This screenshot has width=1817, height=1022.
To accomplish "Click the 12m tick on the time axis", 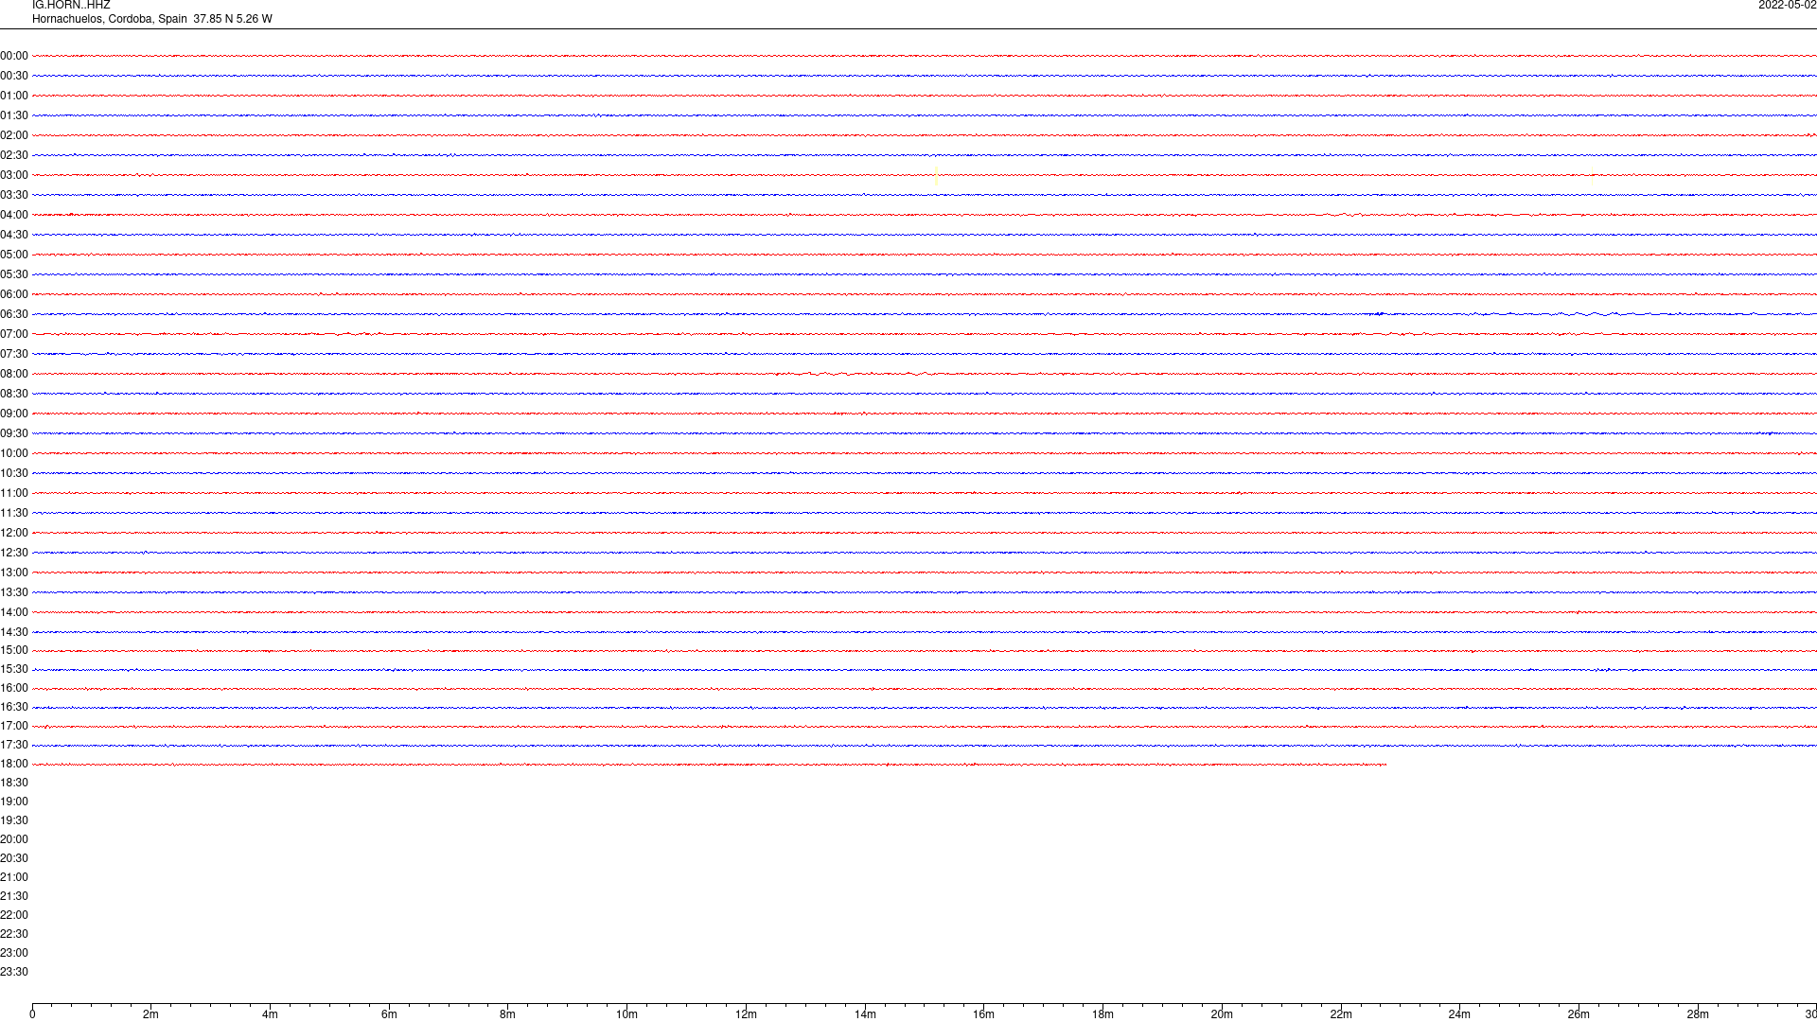I will (x=746, y=1014).
